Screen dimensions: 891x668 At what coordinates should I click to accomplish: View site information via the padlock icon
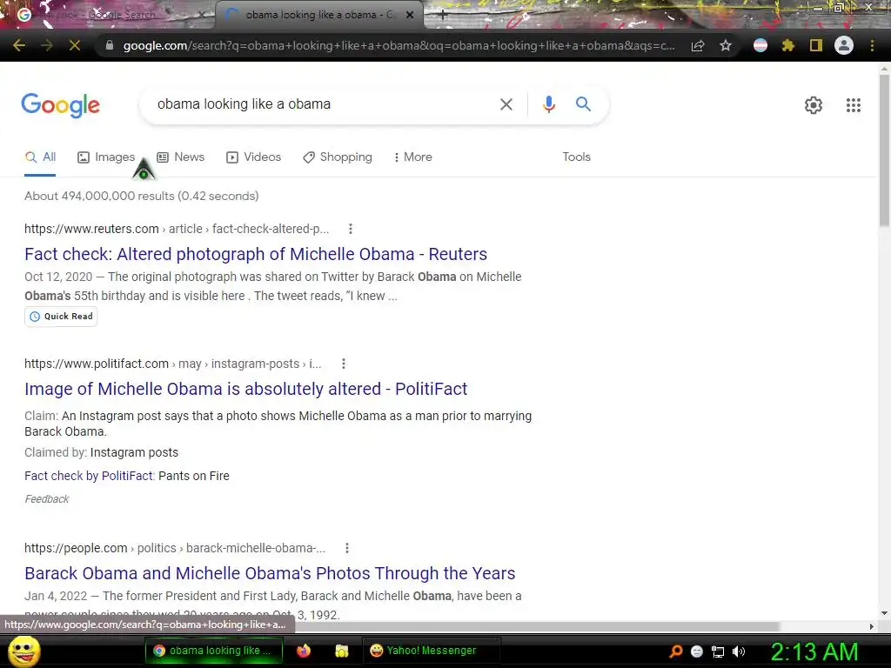pyautogui.click(x=110, y=45)
